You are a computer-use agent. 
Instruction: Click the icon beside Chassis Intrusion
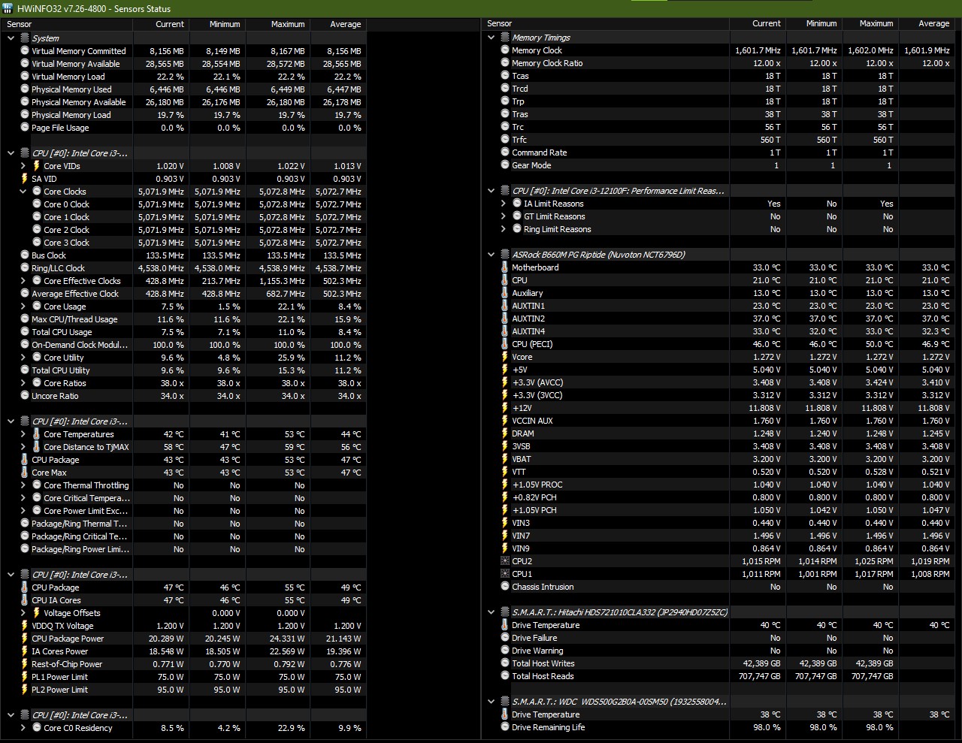tap(505, 586)
